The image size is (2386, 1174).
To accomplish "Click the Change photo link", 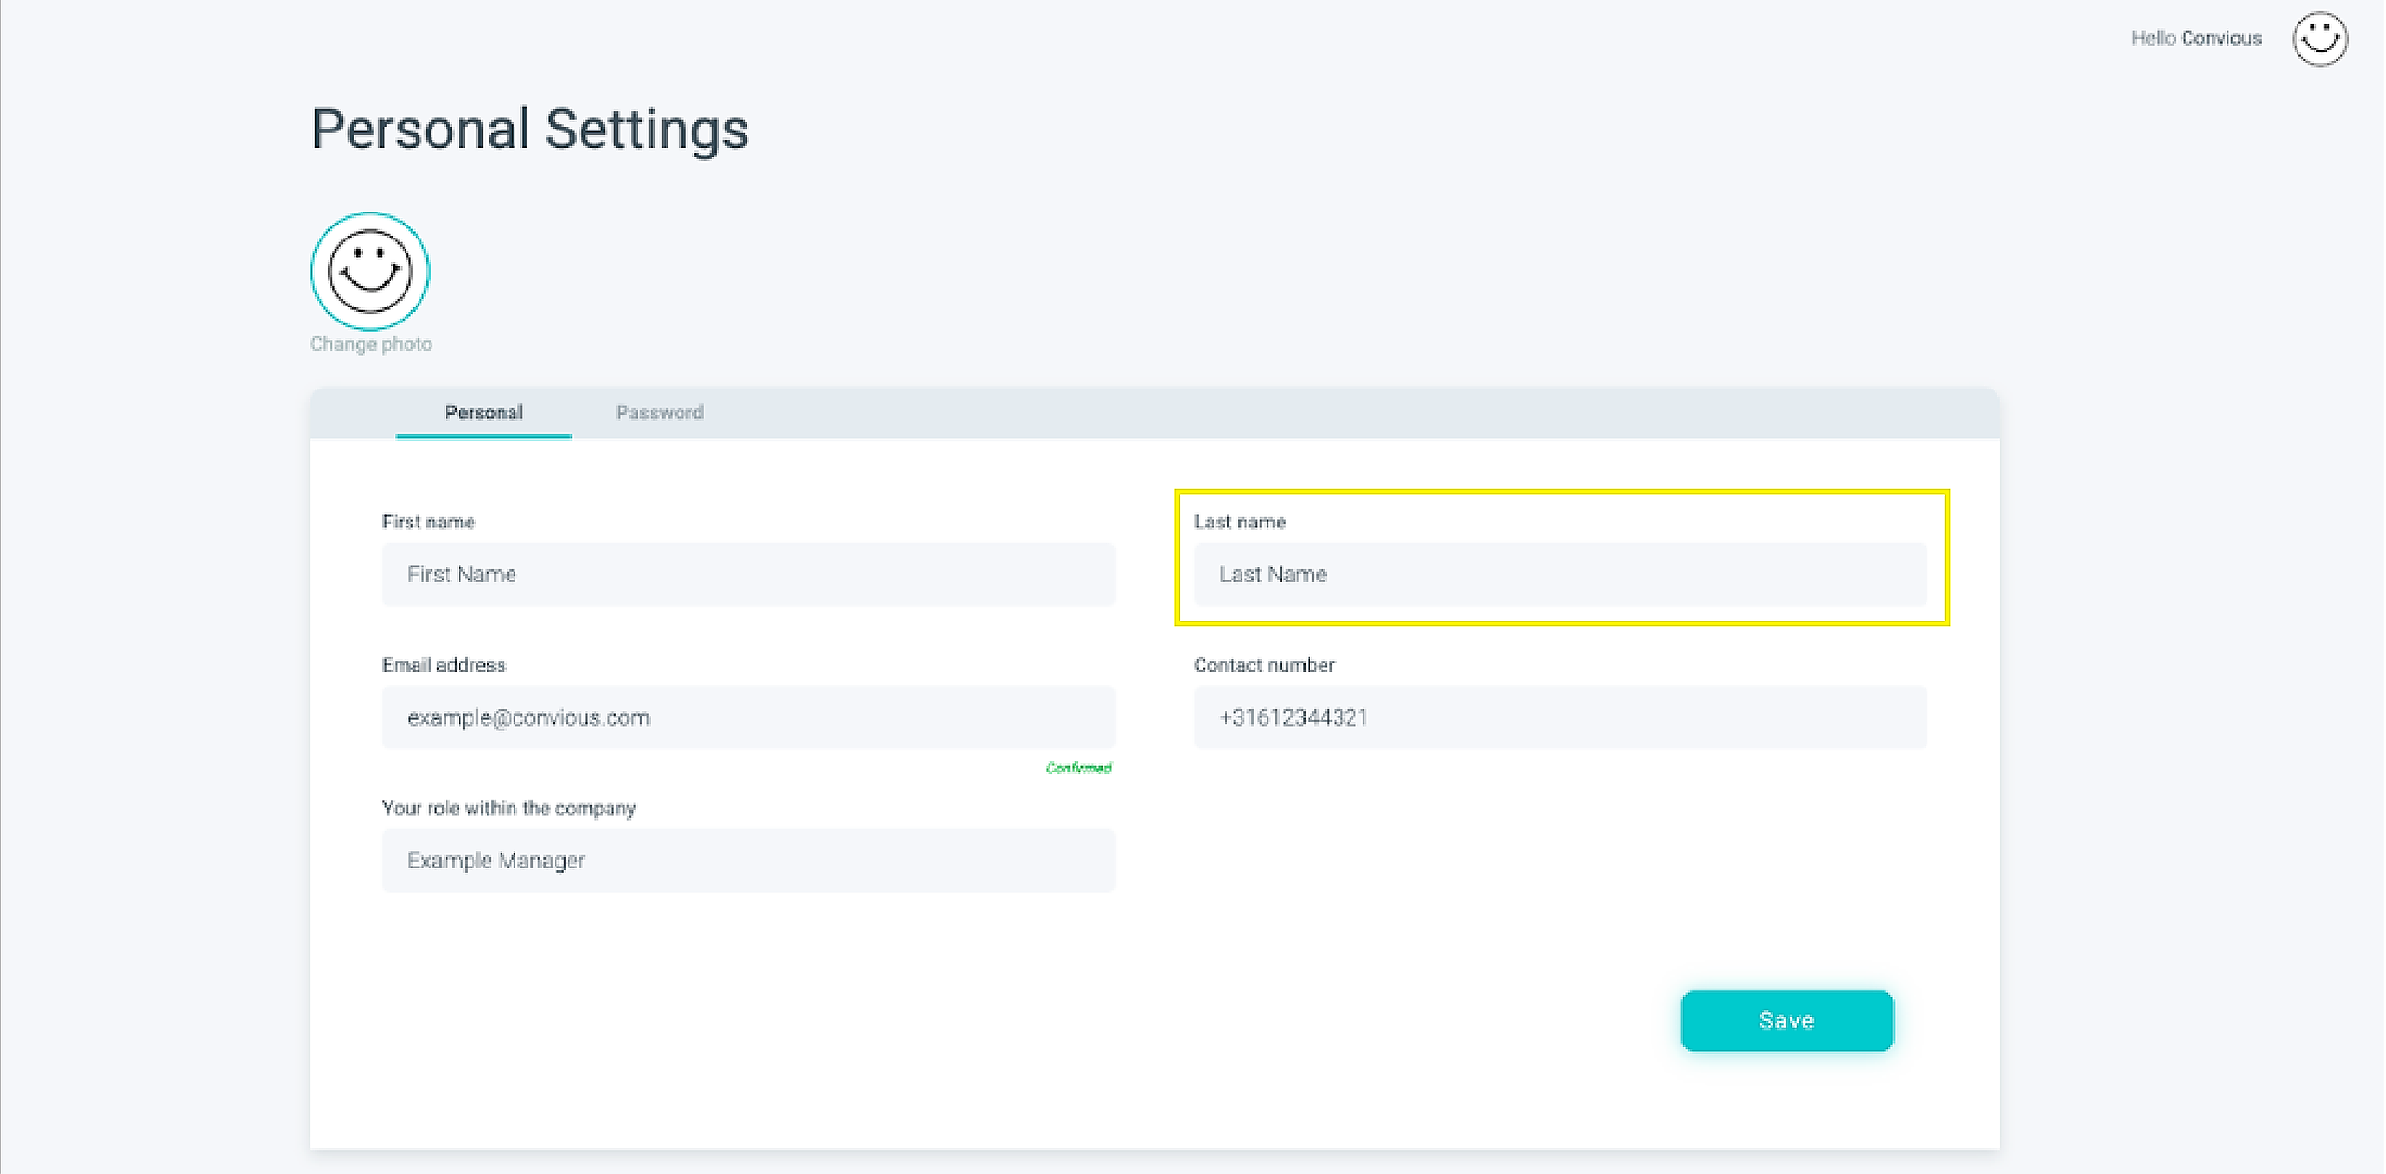I will (371, 344).
